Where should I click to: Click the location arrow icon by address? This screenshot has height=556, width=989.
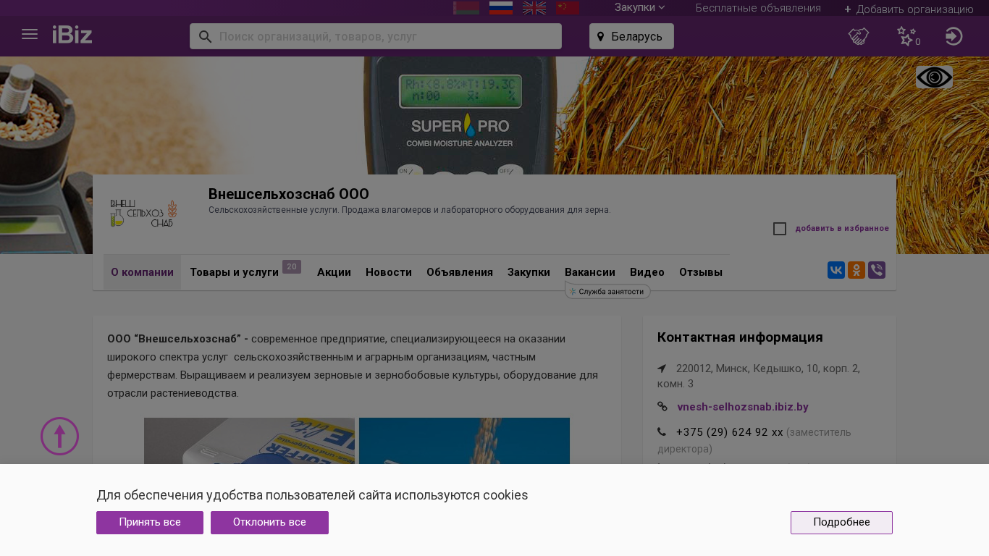coord(662,368)
